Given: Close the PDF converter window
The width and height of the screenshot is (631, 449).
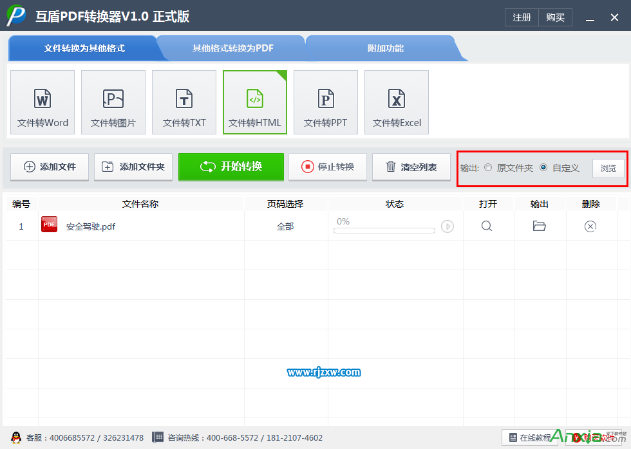Looking at the screenshot, I should pyautogui.click(x=614, y=17).
